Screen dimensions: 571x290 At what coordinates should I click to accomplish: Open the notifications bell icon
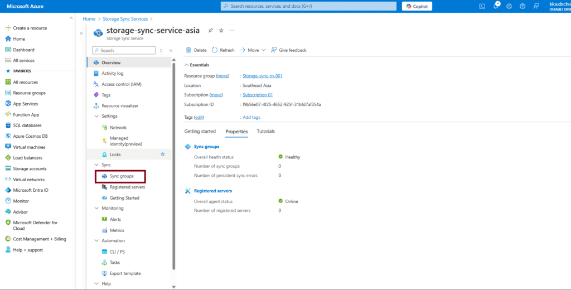point(495,6)
